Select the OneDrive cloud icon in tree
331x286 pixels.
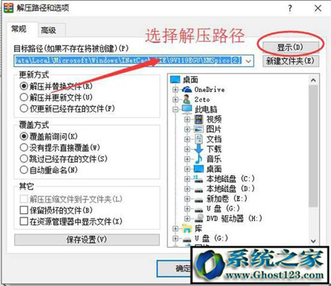click(187, 89)
